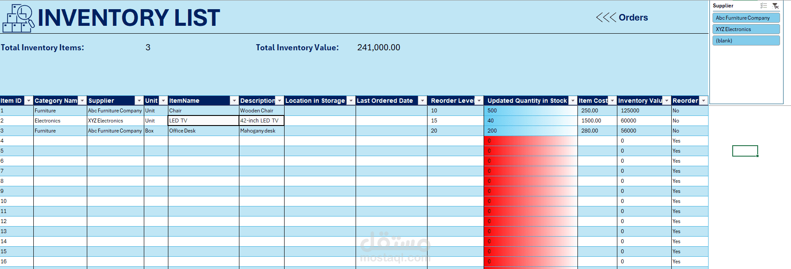Click the inventory boxes logo icon

[x=18, y=18]
